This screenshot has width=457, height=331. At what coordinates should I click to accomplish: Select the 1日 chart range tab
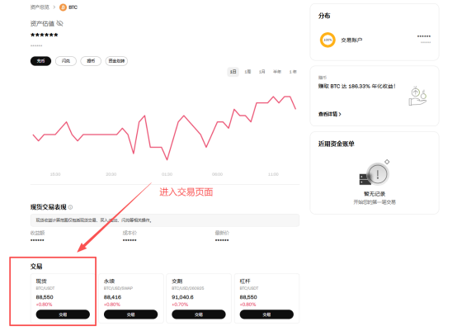pyautogui.click(x=233, y=72)
